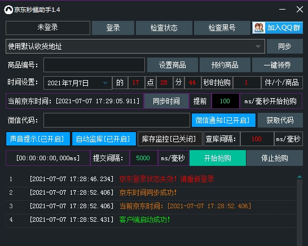The height and width of the screenshot is (246, 308).
Task: Select log row 客户端启动成功！
Action: (151, 219)
